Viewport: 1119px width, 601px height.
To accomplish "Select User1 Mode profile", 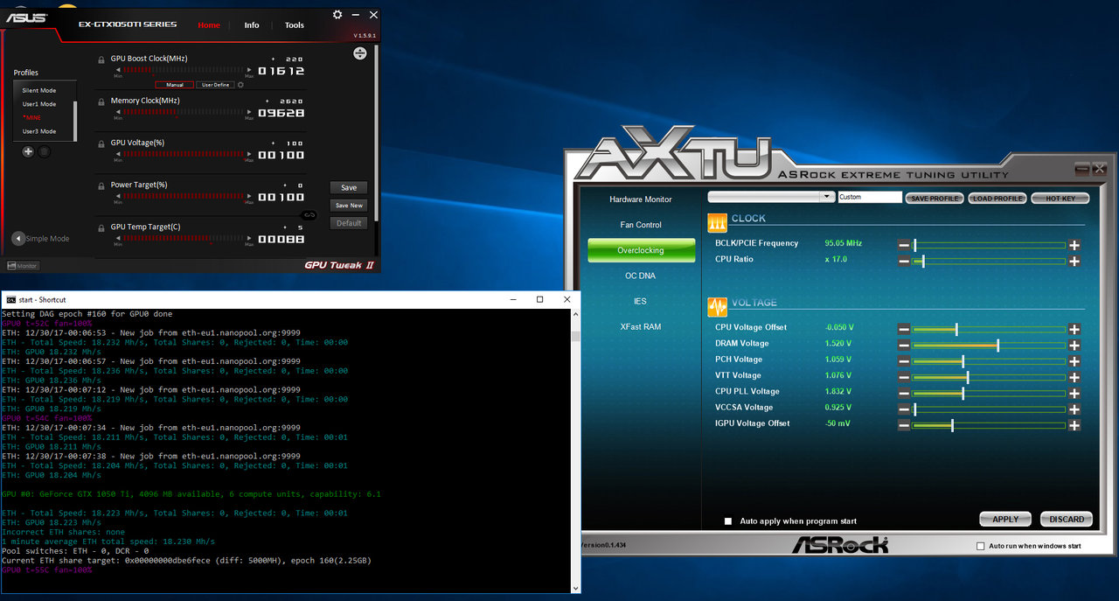I will tap(39, 104).
